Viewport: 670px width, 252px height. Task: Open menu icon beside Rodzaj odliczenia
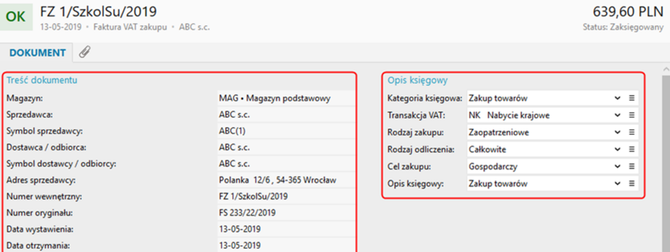(x=631, y=150)
